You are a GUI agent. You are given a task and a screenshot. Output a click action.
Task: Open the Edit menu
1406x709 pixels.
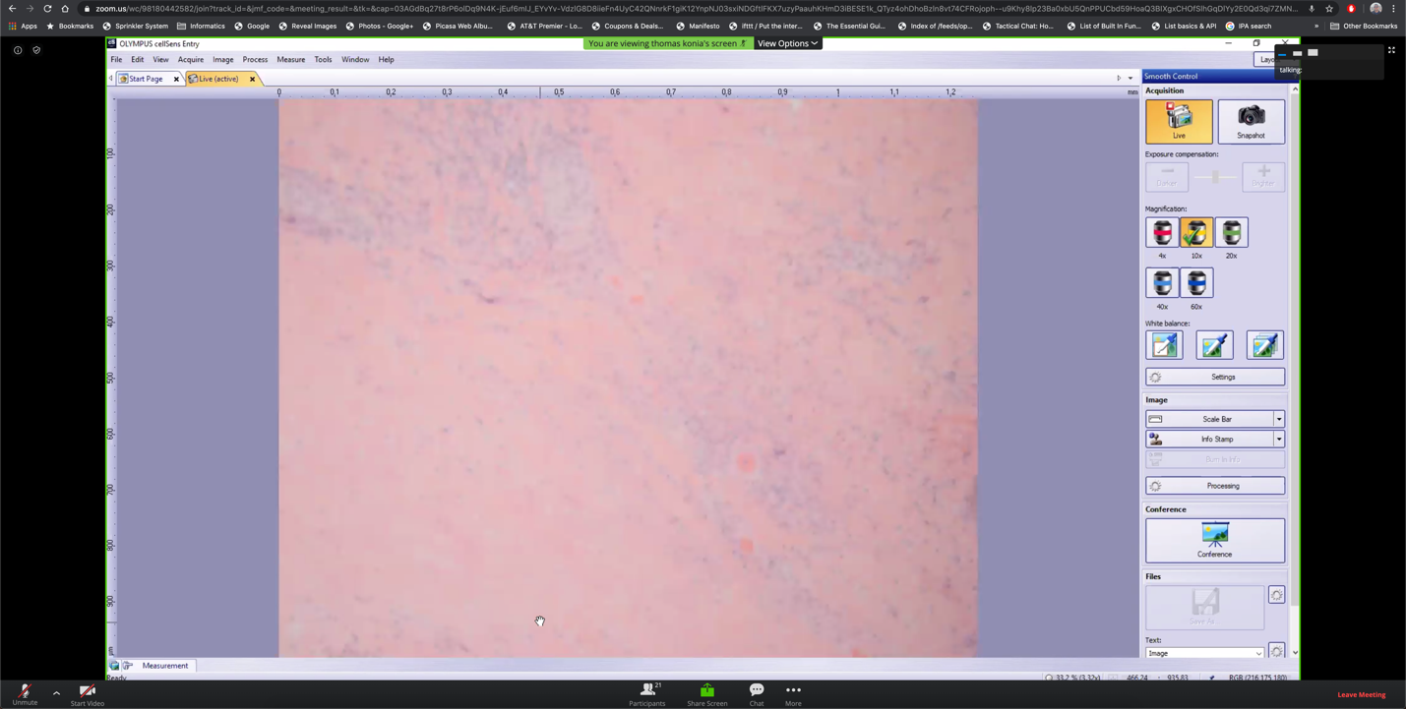coord(137,60)
